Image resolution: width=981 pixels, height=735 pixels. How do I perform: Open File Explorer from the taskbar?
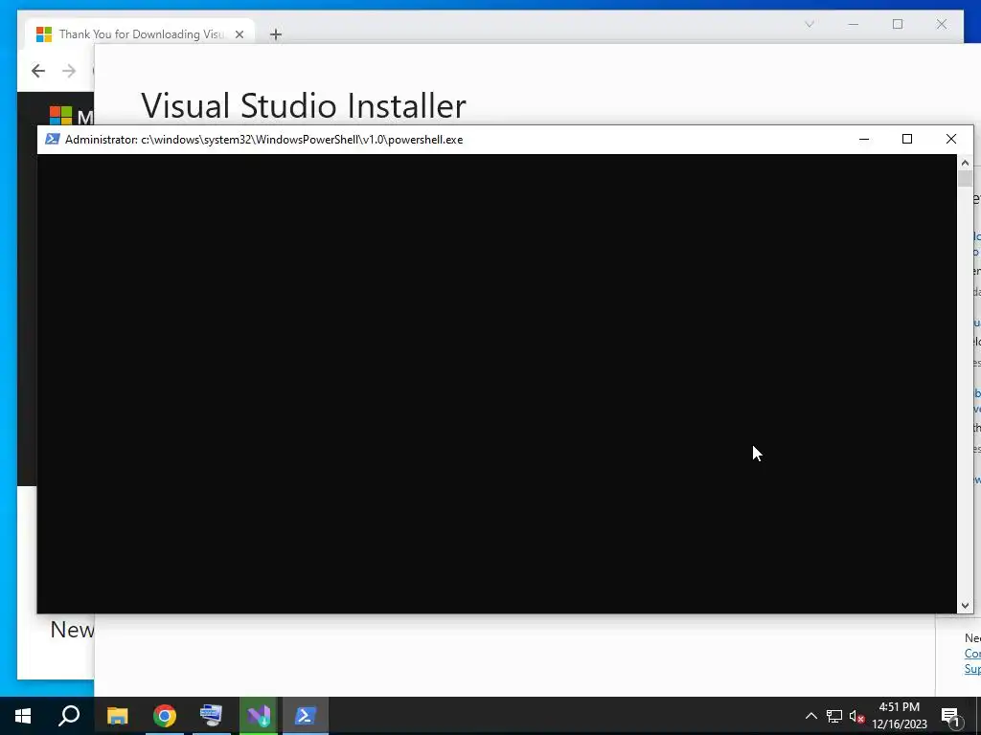[x=117, y=716]
